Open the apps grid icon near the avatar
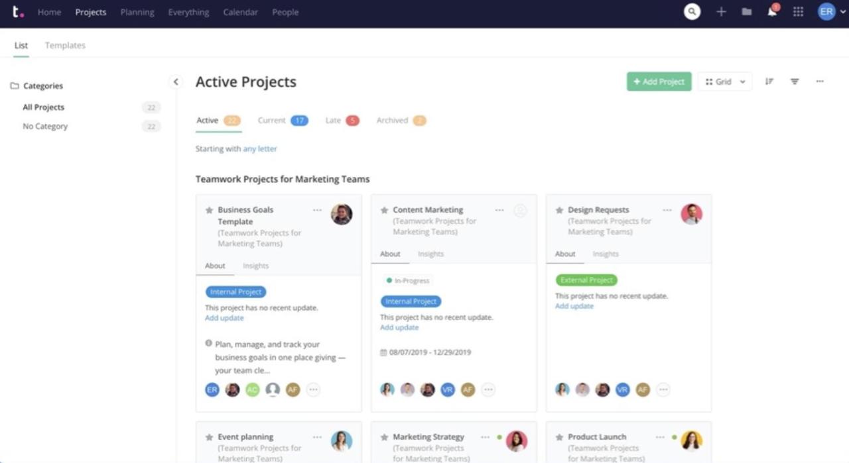Screen dimensions: 849x463 (798, 11)
